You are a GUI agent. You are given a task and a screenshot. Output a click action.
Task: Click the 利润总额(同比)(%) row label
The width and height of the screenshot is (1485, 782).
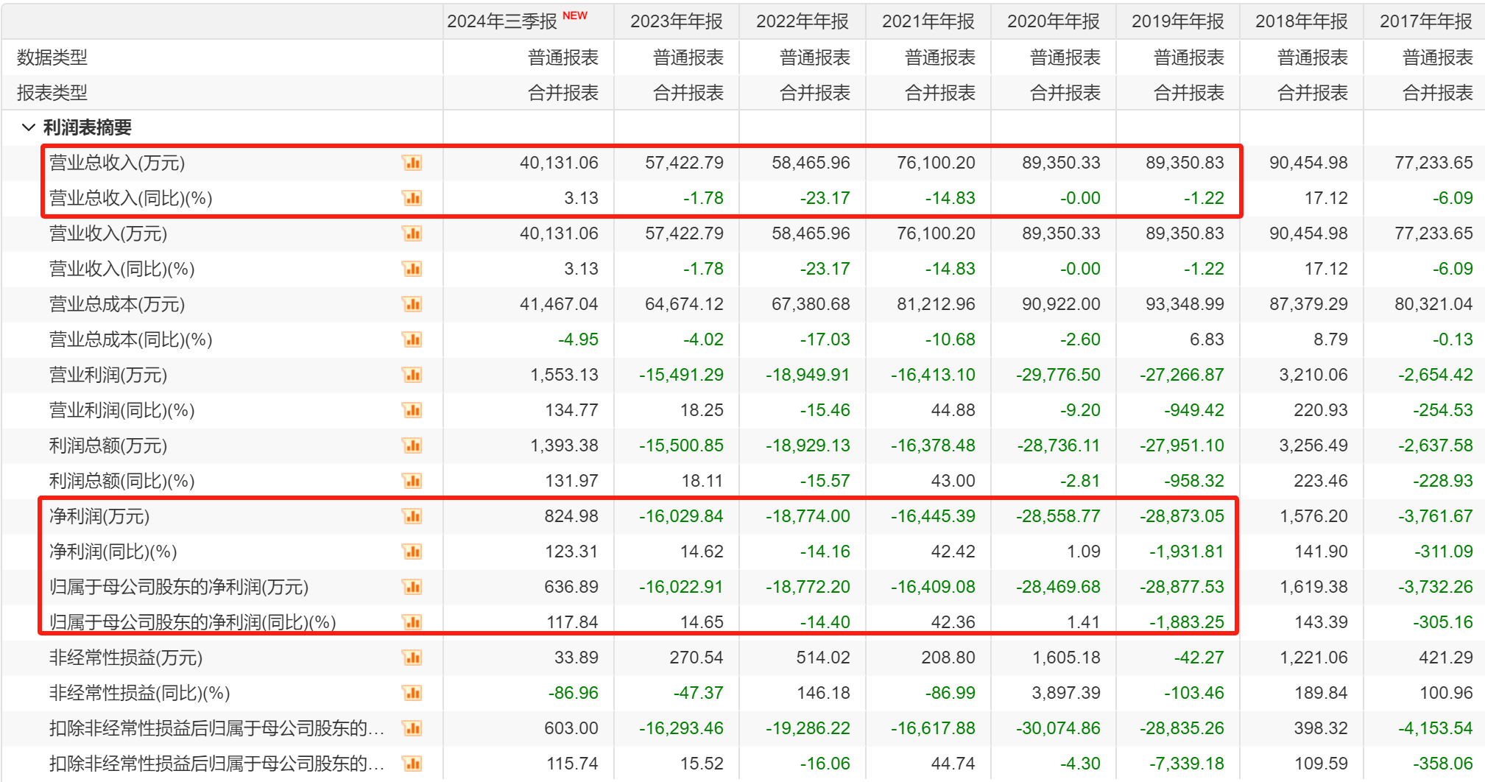(121, 481)
